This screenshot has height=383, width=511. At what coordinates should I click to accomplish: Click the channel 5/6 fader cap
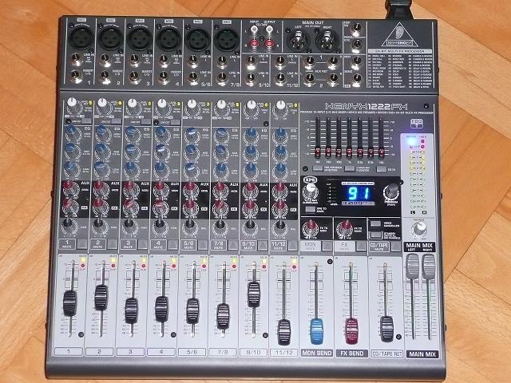pyautogui.click(x=192, y=311)
